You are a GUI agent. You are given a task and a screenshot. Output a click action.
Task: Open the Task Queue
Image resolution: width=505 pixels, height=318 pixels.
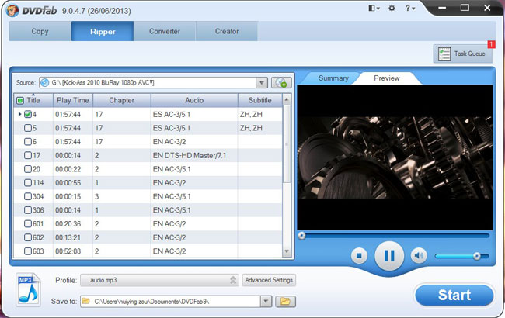[x=462, y=54]
